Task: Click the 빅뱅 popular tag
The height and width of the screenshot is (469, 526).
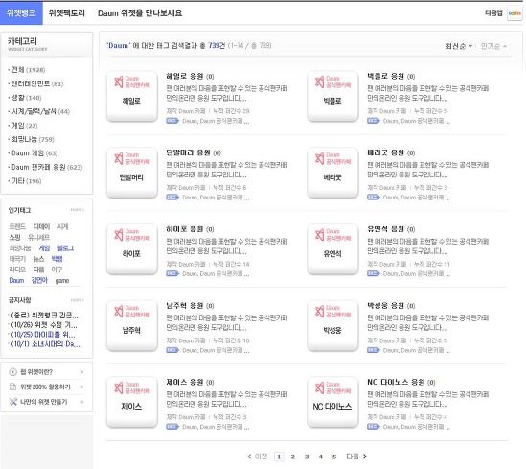Action: click(x=57, y=259)
